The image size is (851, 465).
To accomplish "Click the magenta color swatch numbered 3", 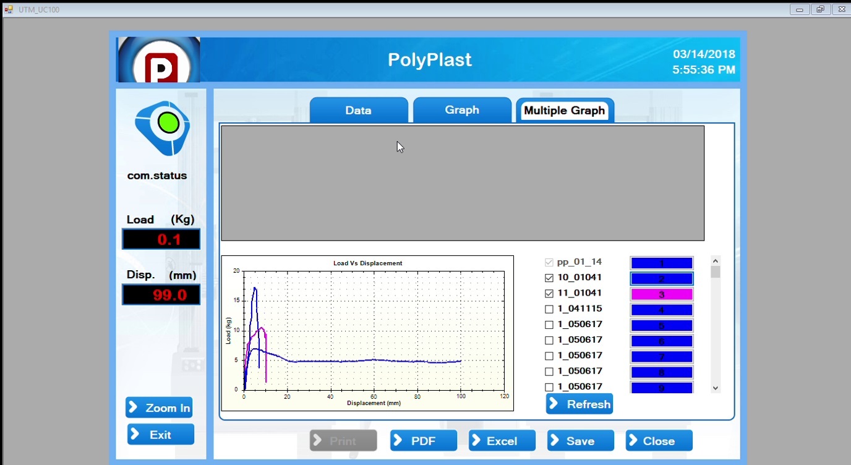I will tap(661, 294).
